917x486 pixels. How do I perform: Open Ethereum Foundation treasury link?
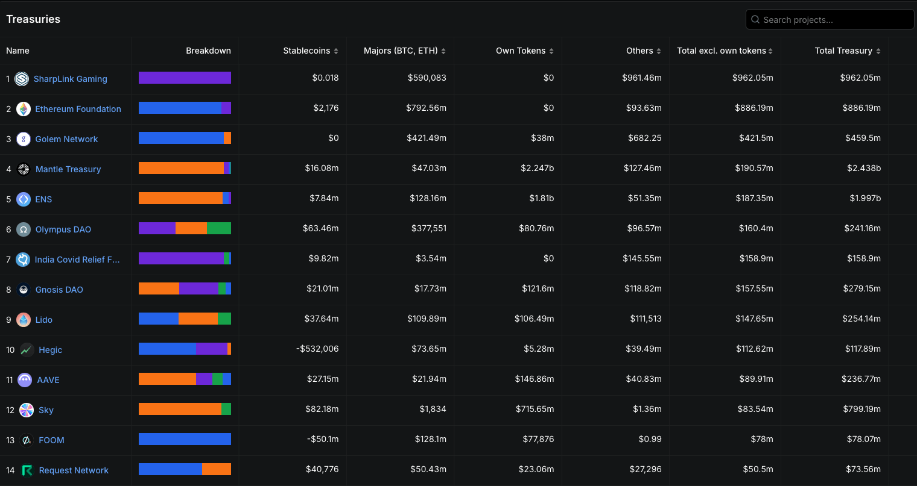coord(78,109)
